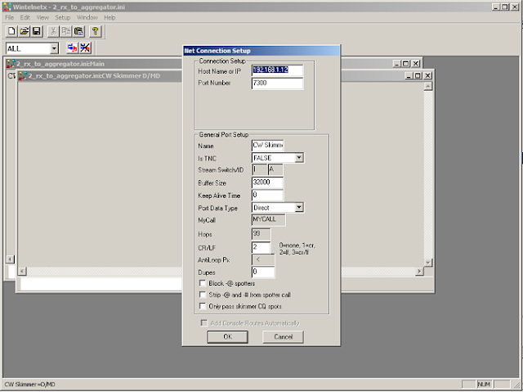Enable Block -@ spotters checkbox
This screenshot has width=523, height=392.
tap(203, 283)
